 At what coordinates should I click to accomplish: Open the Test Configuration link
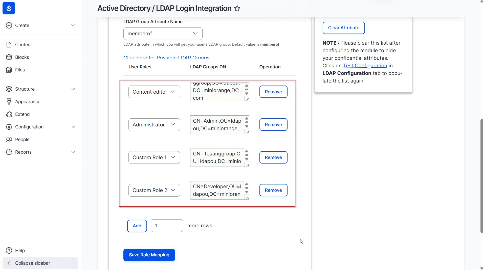click(x=365, y=66)
